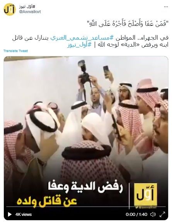Click the Translate Tweet link
The height and width of the screenshot is (224, 172).
pyautogui.click(x=15, y=51)
